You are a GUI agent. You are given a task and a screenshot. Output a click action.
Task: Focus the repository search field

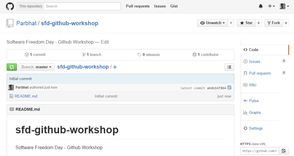[x=82, y=6]
